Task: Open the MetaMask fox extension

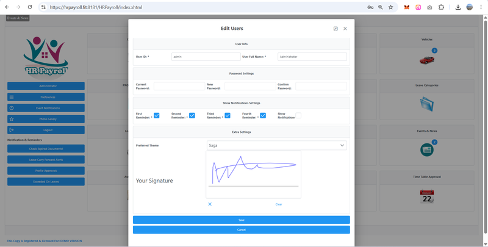Action: 407,7
